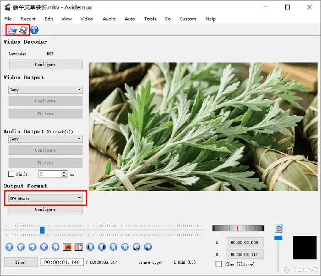Click the Time button
The width and height of the screenshot is (321, 276).
coord(21,262)
